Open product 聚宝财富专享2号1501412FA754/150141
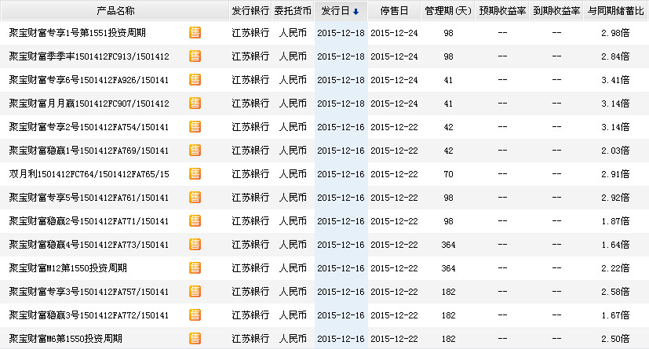This screenshot has height=349, width=649. [89, 127]
